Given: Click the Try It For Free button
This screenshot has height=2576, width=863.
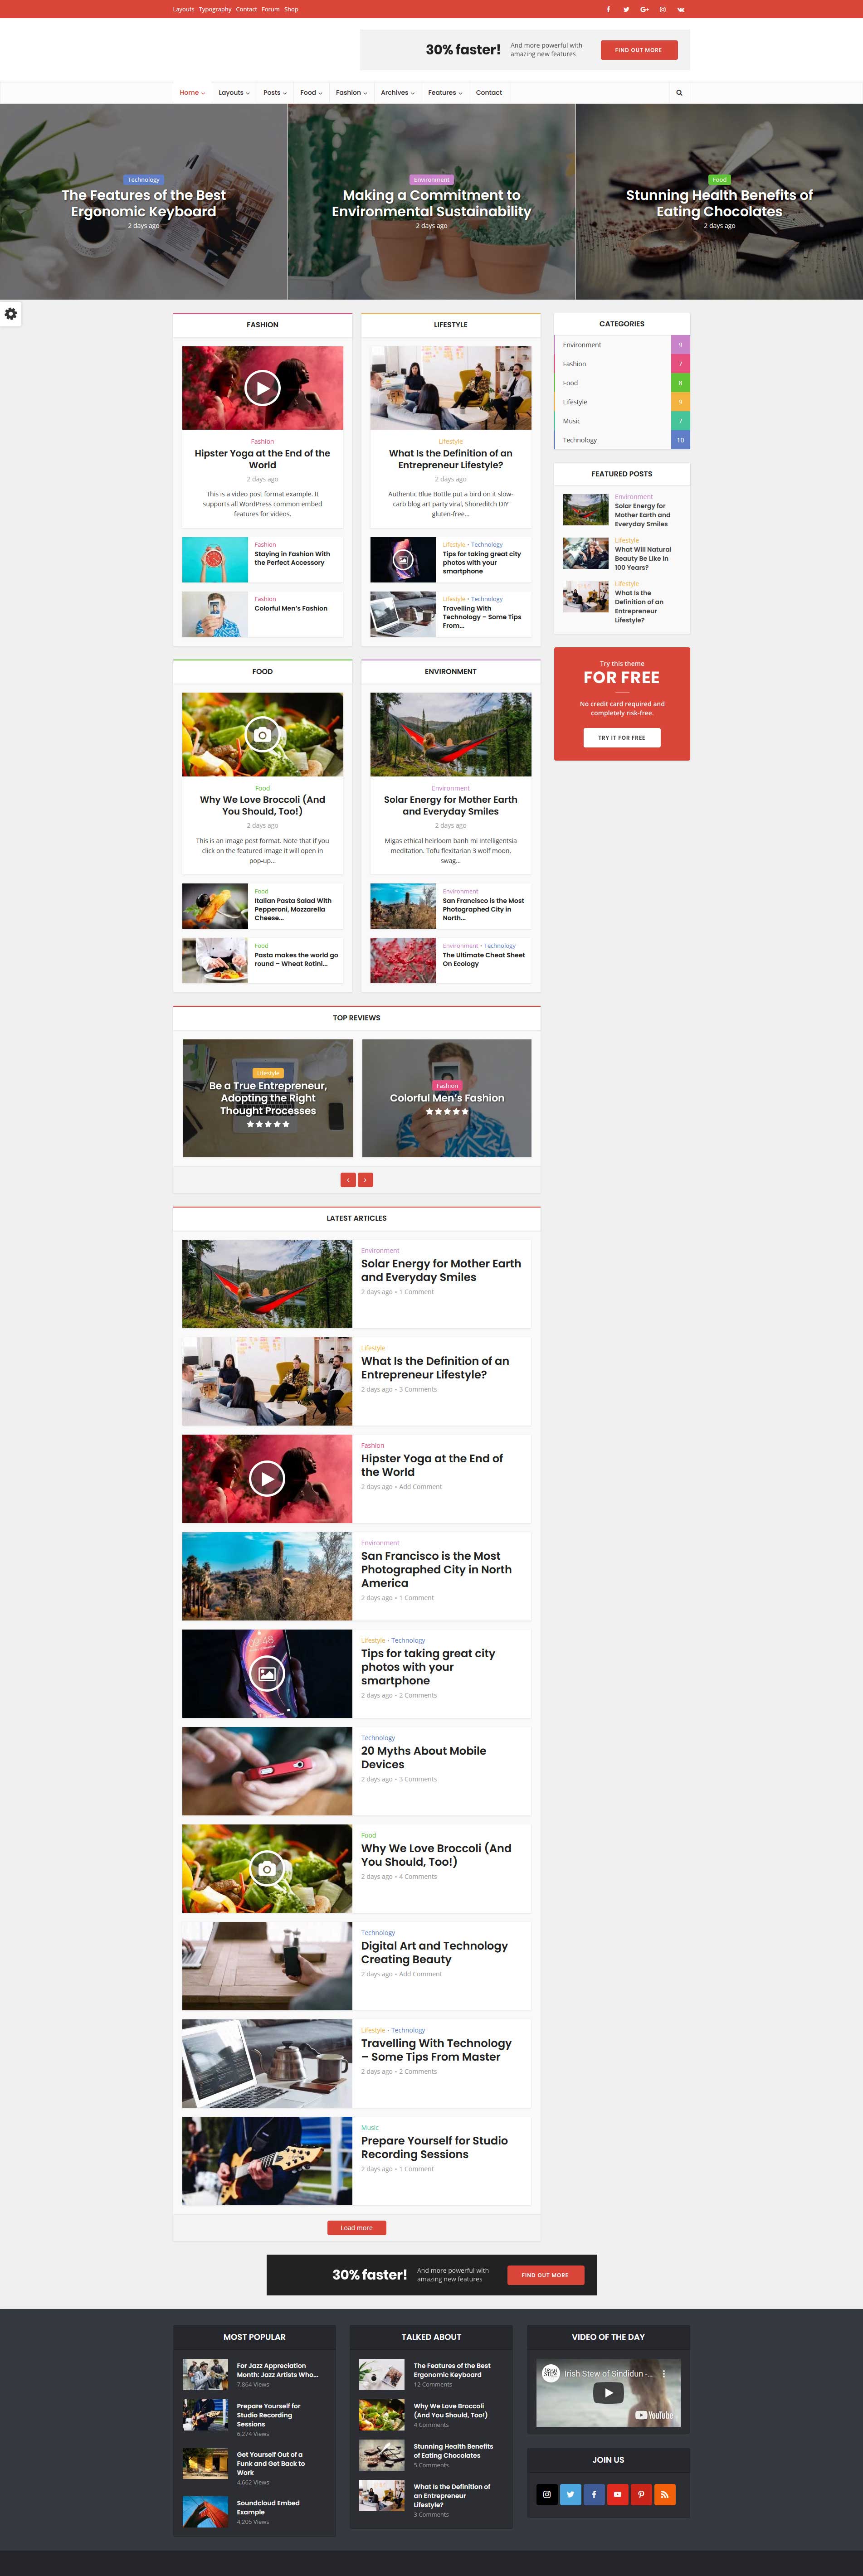Looking at the screenshot, I should click(621, 737).
